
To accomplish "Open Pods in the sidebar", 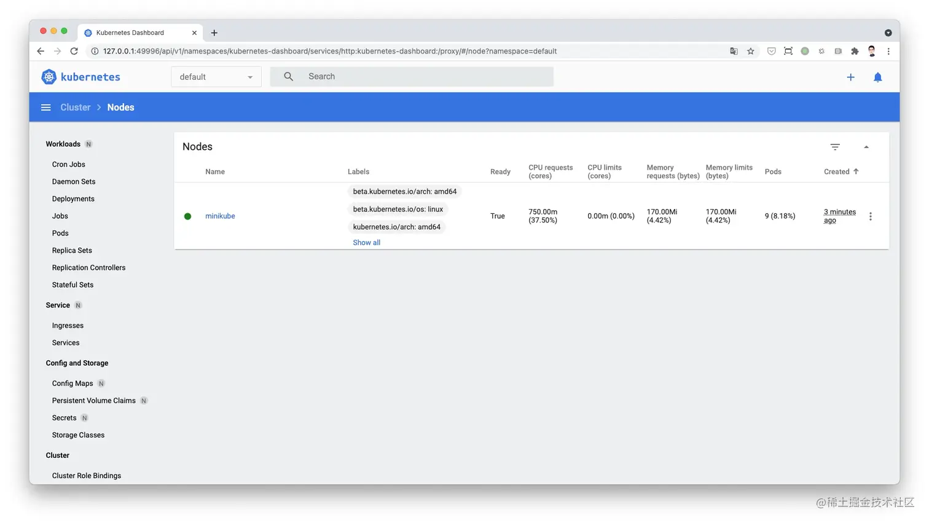I will pyautogui.click(x=60, y=233).
